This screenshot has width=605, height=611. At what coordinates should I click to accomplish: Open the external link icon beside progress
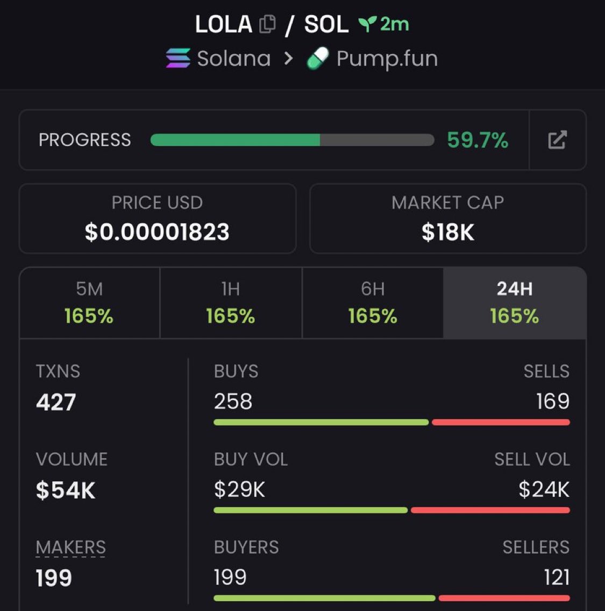pos(557,140)
